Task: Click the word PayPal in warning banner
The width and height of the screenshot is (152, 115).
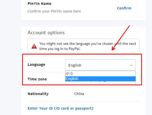Action: (x=74, y=49)
